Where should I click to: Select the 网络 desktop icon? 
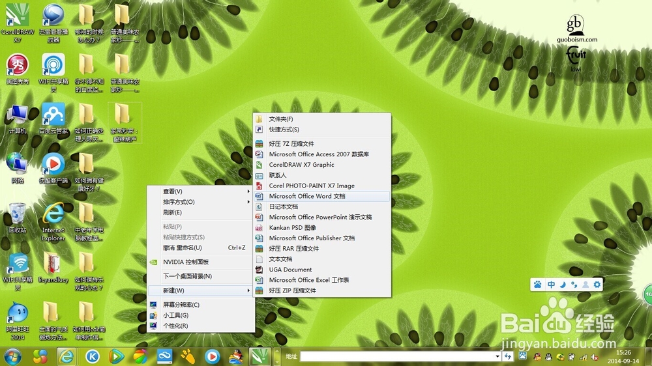point(18,168)
